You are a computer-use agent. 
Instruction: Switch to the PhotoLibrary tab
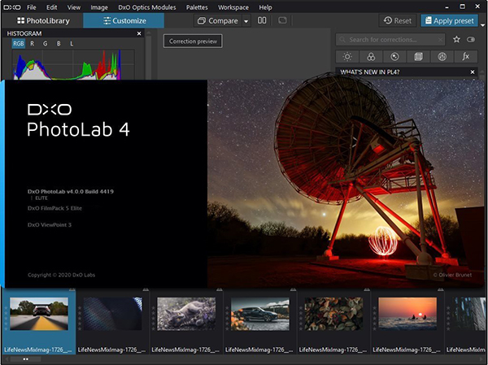tap(42, 20)
